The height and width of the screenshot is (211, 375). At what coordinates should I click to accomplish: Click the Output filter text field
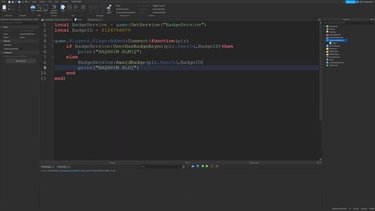(159, 166)
